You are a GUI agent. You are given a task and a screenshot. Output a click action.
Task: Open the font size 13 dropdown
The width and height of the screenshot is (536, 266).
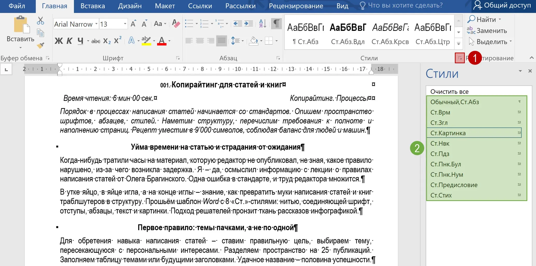(x=125, y=24)
